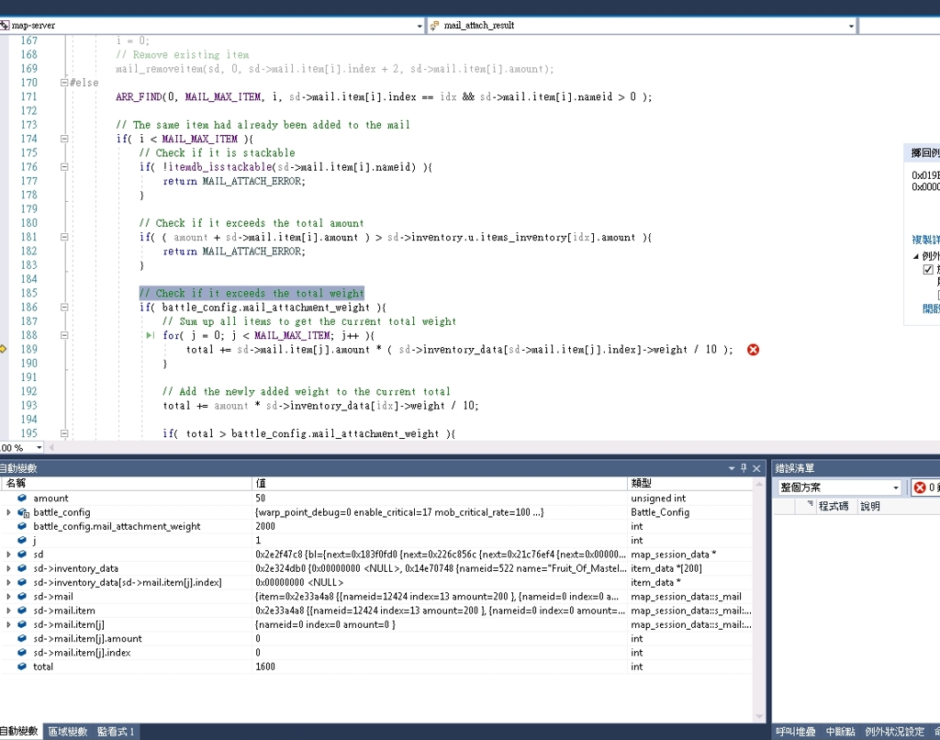Image resolution: width=940 pixels, height=740 pixels.
Task: Click the 類型 column header
Action: click(x=689, y=483)
